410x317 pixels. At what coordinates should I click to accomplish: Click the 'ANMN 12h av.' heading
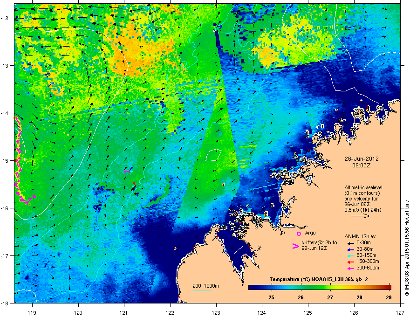pos(361,236)
